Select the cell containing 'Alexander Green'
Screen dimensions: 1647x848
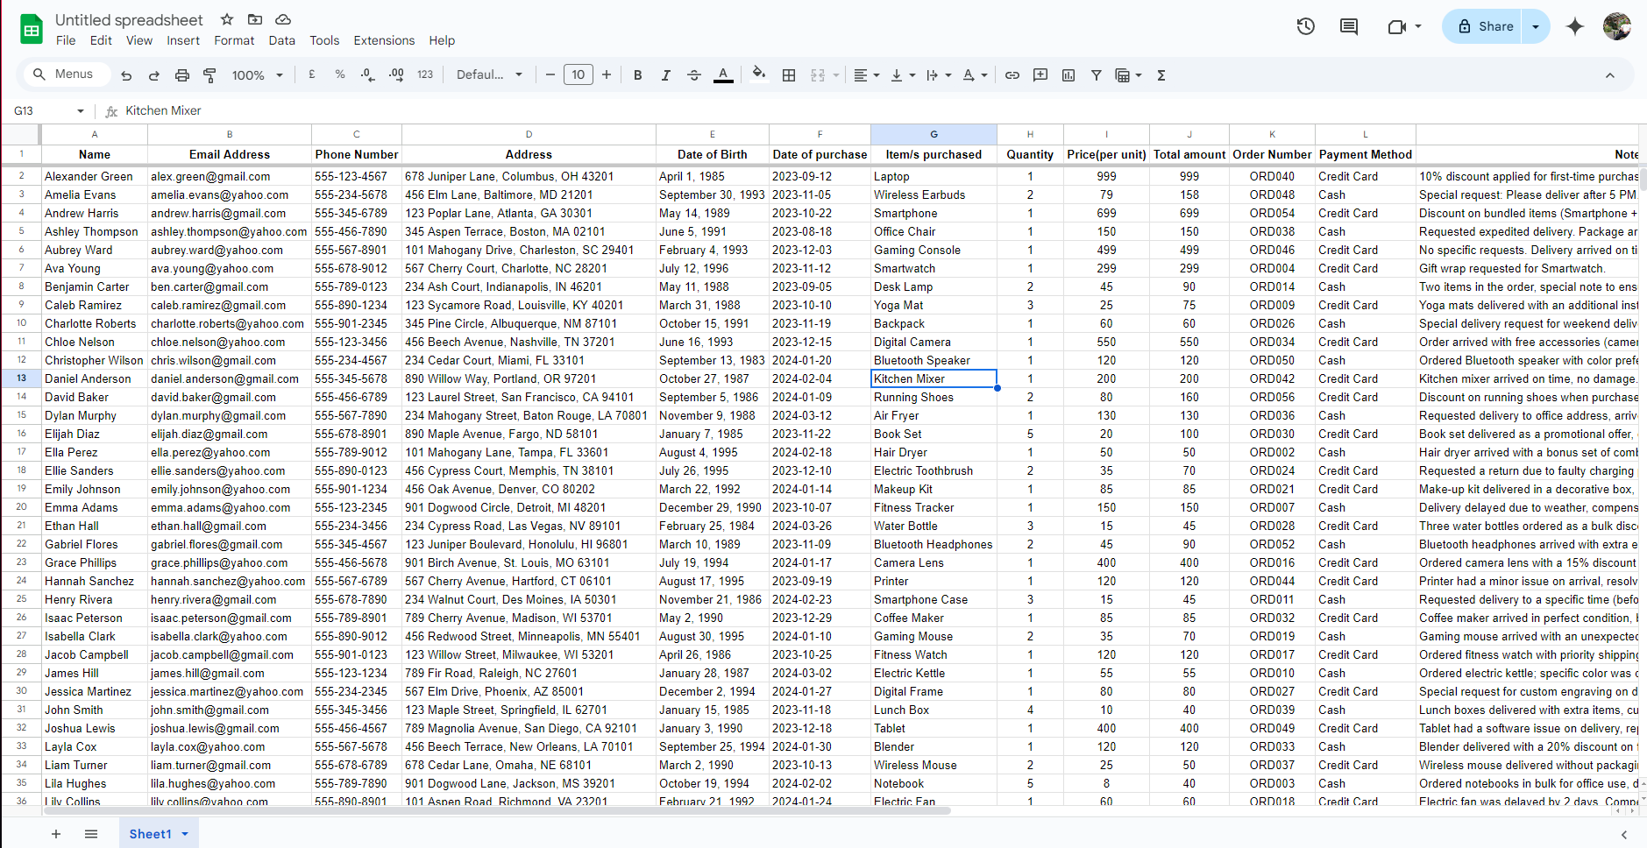point(95,176)
